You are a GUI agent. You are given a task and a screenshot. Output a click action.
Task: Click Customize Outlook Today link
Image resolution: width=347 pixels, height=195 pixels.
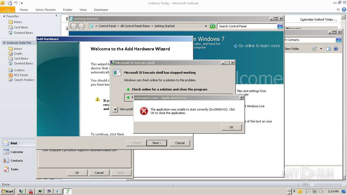(x=318, y=19)
